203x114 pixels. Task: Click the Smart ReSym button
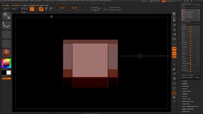tap(190, 22)
